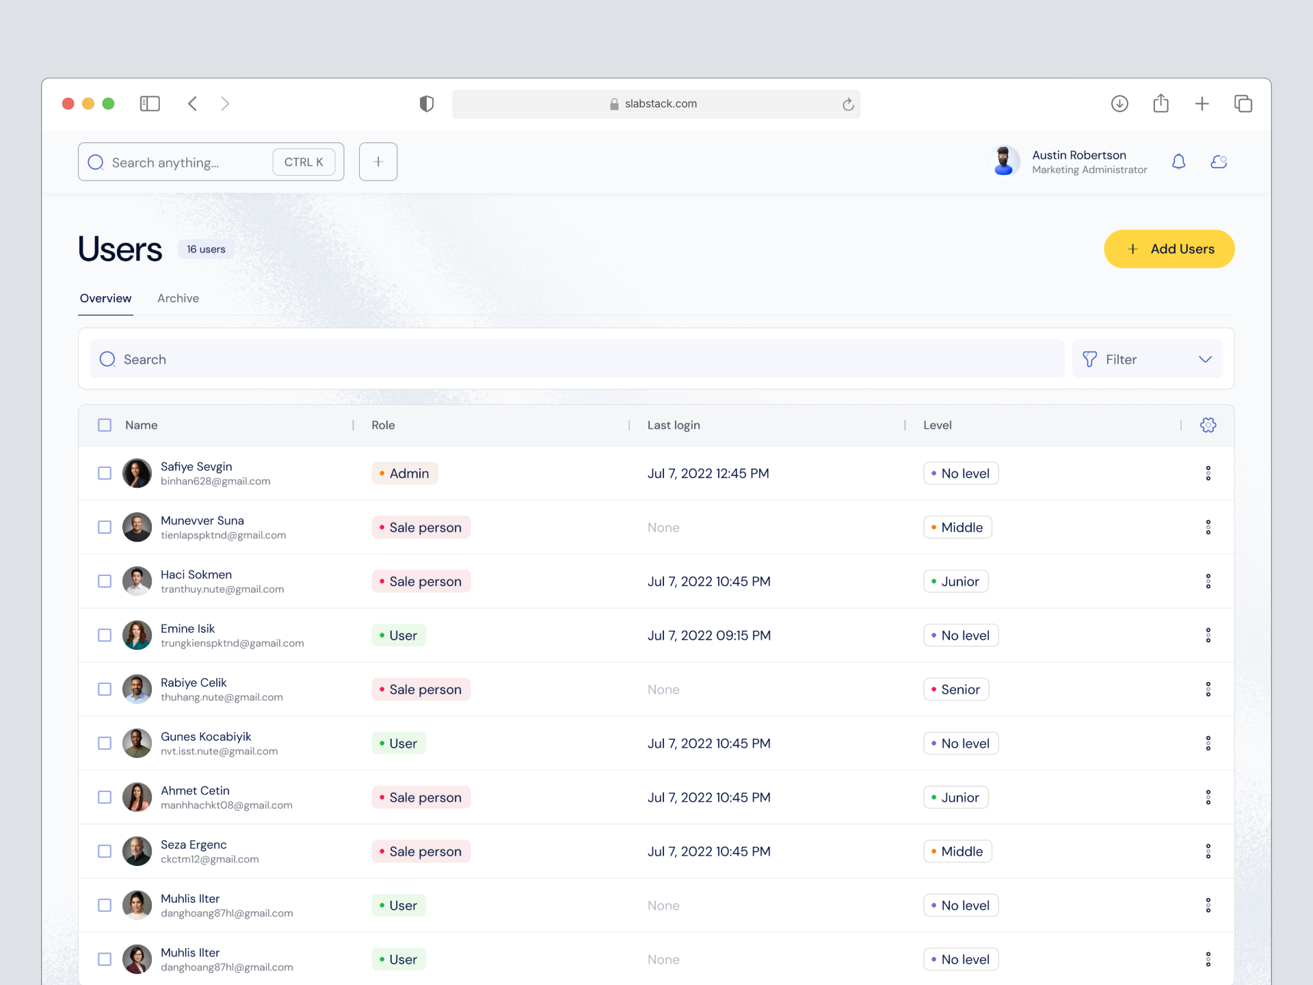The width and height of the screenshot is (1313, 985).
Task: Go back with the browser back arrow
Action: click(x=192, y=103)
